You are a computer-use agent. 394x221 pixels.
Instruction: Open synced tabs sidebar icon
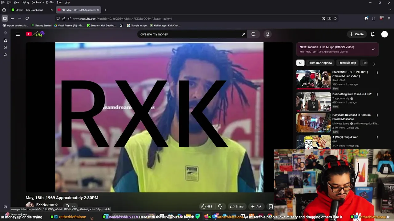click(x=5, y=40)
